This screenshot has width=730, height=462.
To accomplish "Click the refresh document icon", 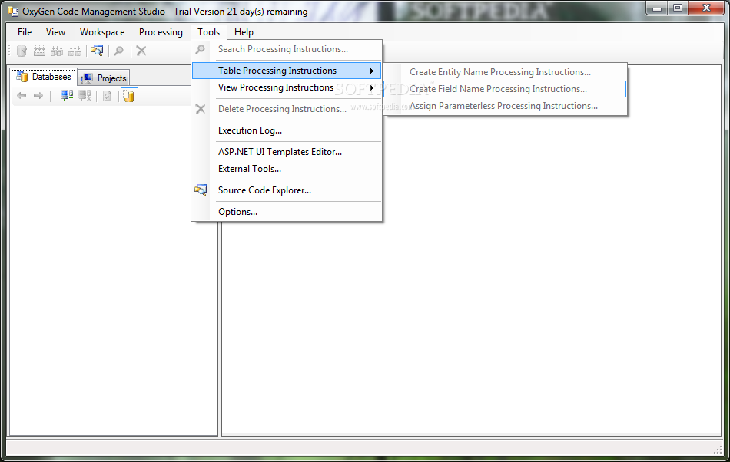I will click(x=107, y=96).
